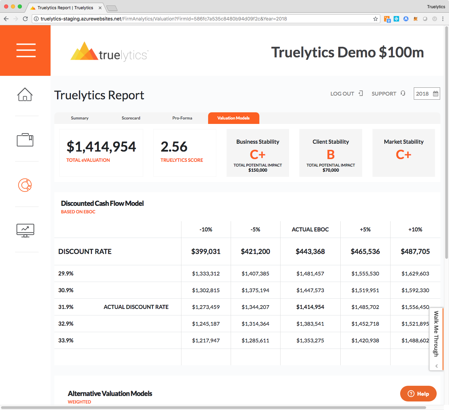
Task: Open the calendar icon next to 2018
Action: 435,94
